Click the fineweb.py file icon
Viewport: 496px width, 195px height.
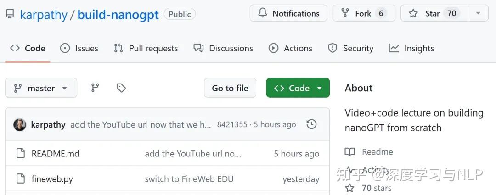point(20,179)
